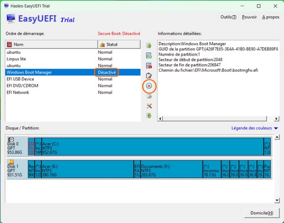Click the green move-up arrow icon
The width and height of the screenshot is (284, 223).
149,46
